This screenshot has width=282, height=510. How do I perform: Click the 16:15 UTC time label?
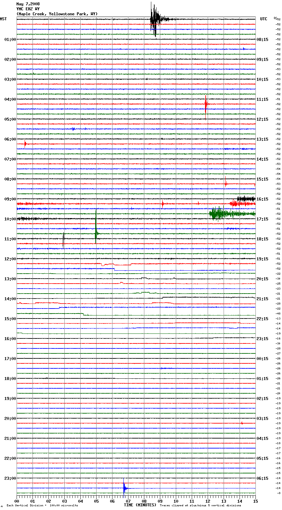(x=262, y=199)
